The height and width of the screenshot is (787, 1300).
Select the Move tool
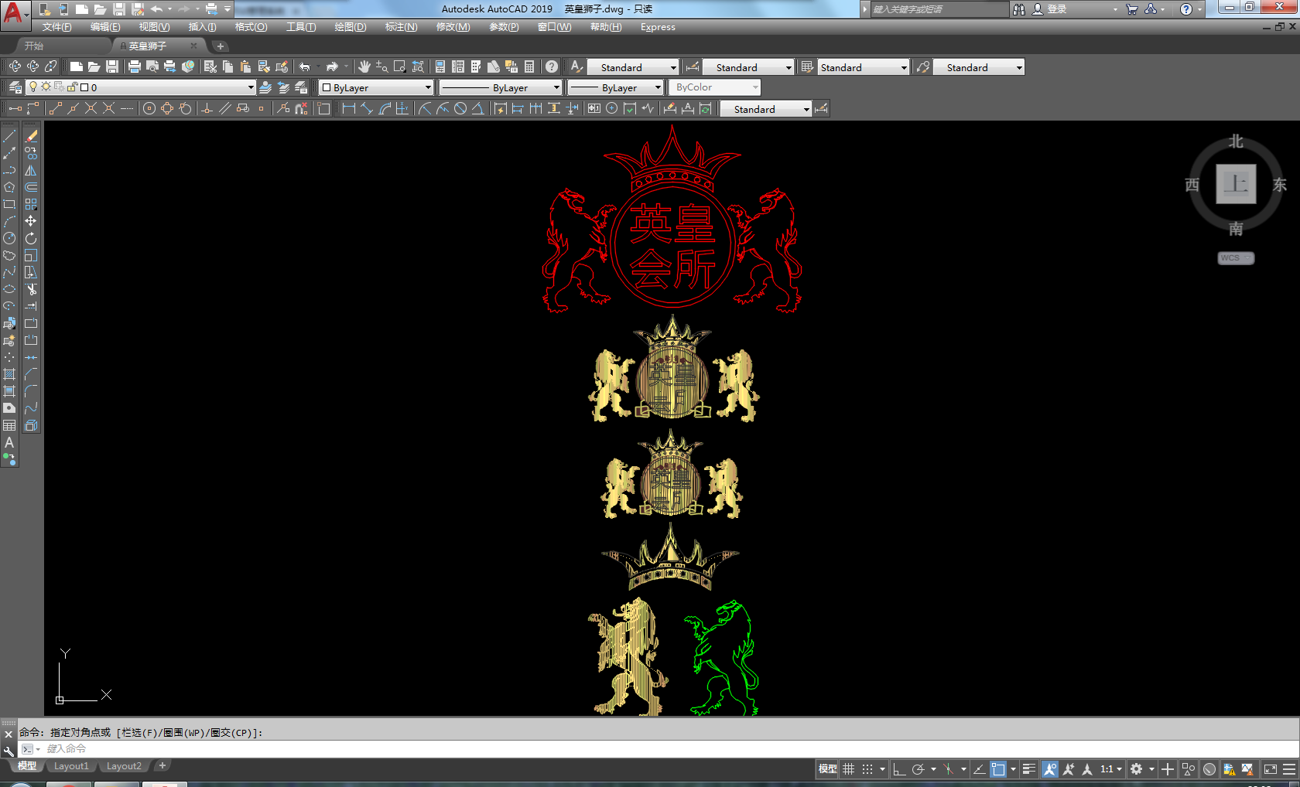31,221
